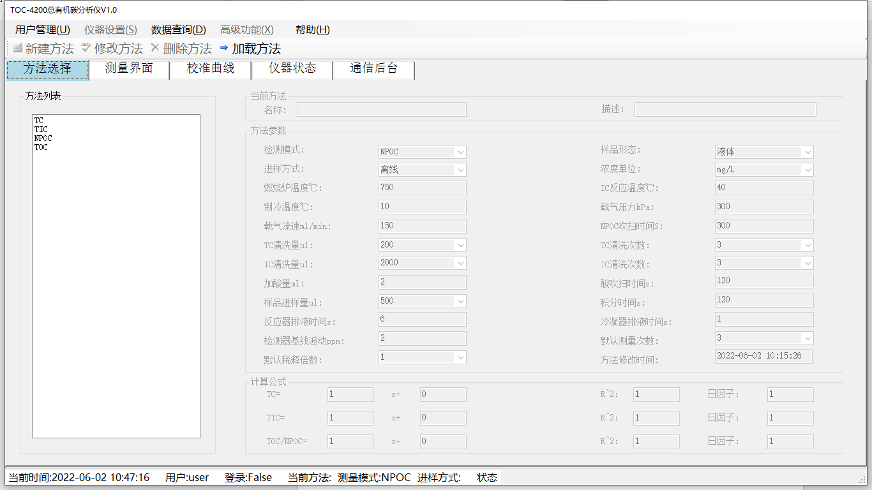Click the TOC/NPOC= slope coefficient field
The image size is (872, 490).
tap(350, 442)
